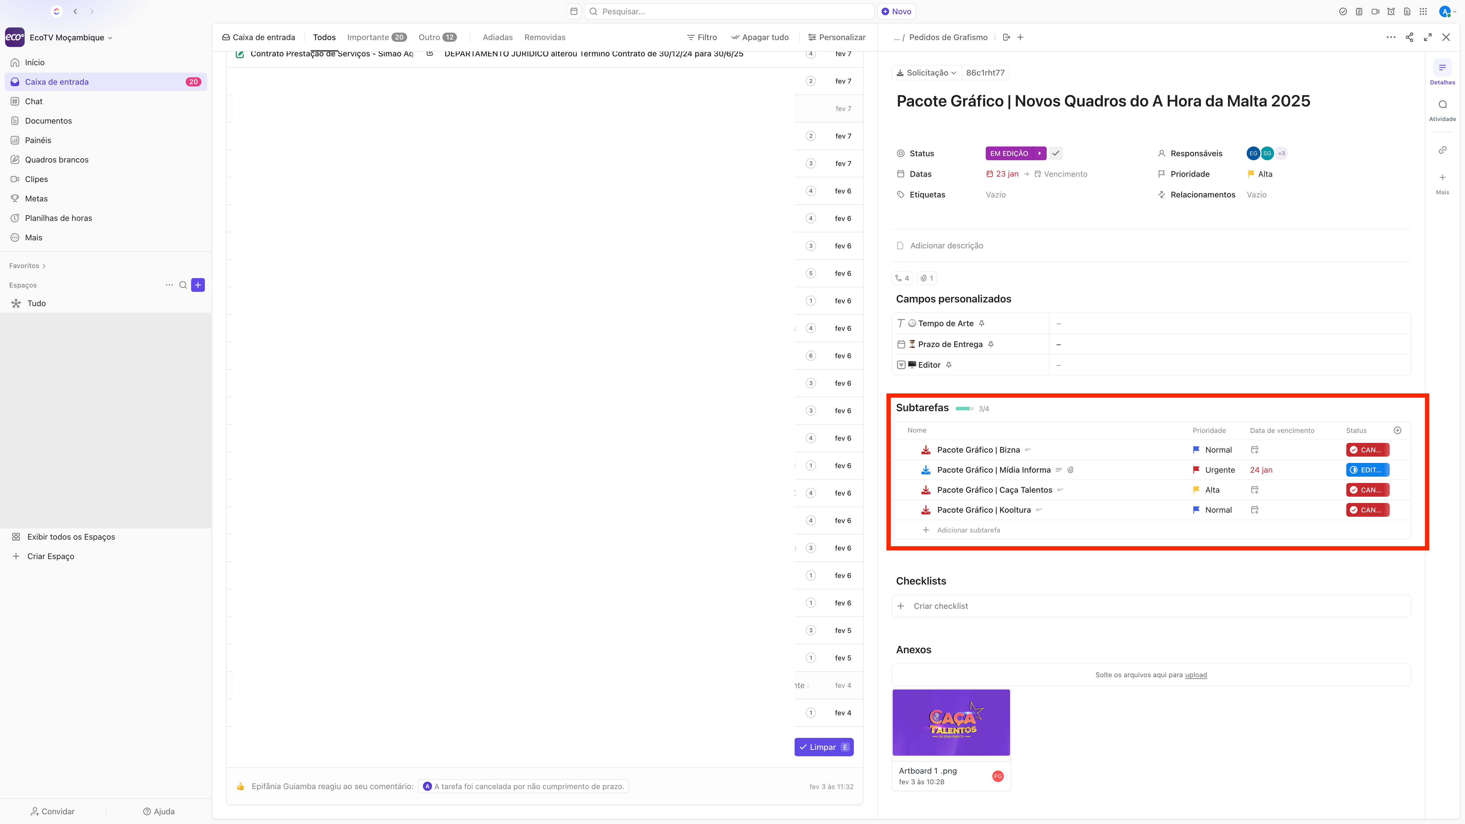Switch to Outro tab

(x=437, y=37)
